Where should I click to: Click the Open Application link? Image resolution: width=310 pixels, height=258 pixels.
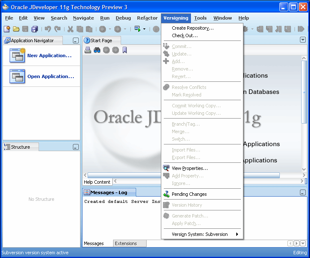[x=51, y=76]
